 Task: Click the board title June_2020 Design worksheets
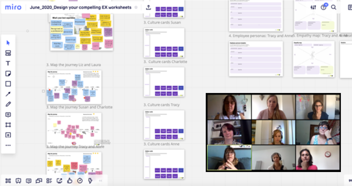click(80, 7)
